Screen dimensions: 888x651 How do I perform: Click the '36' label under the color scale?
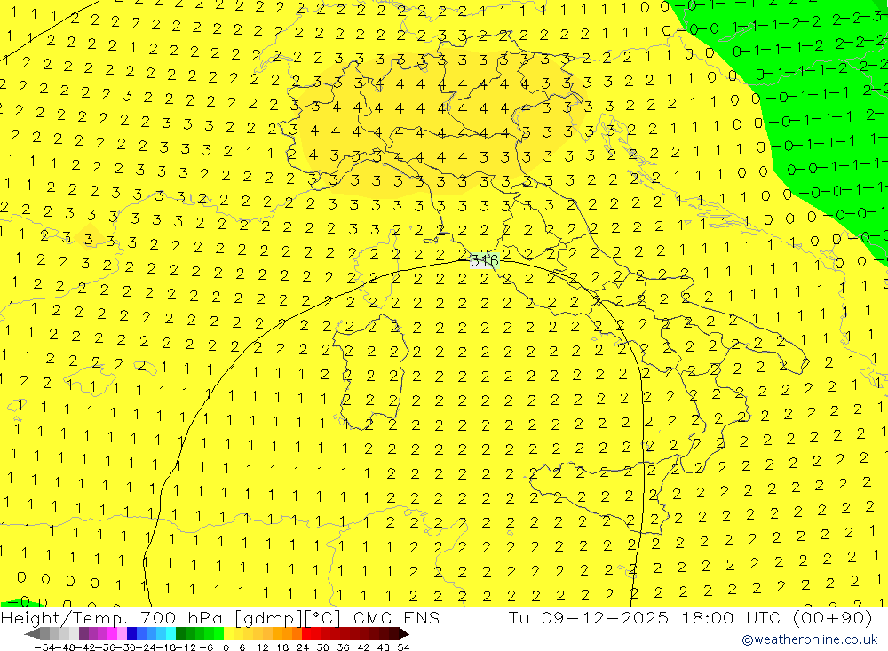point(343,647)
